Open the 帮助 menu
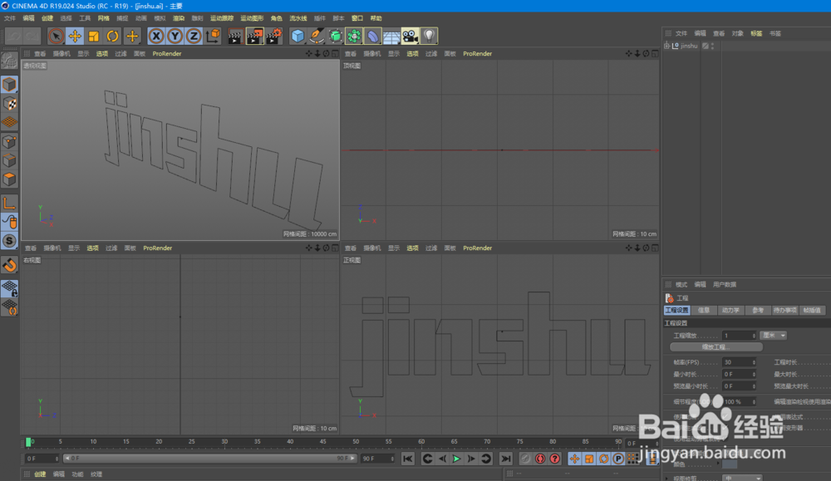 pyautogui.click(x=376, y=18)
